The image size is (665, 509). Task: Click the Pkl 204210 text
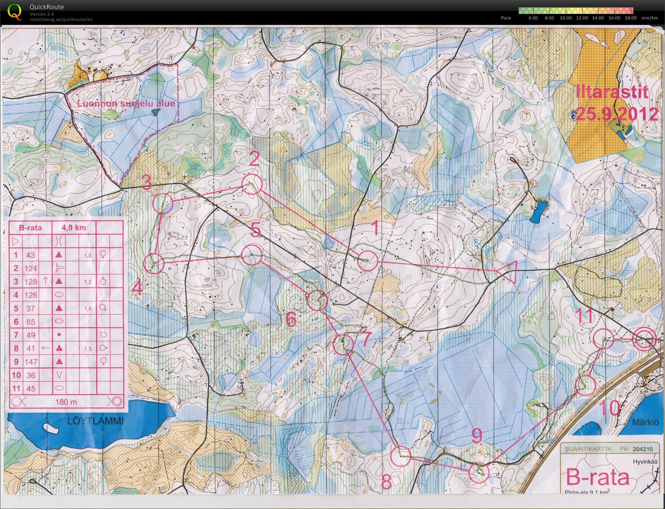click(637, 449)
